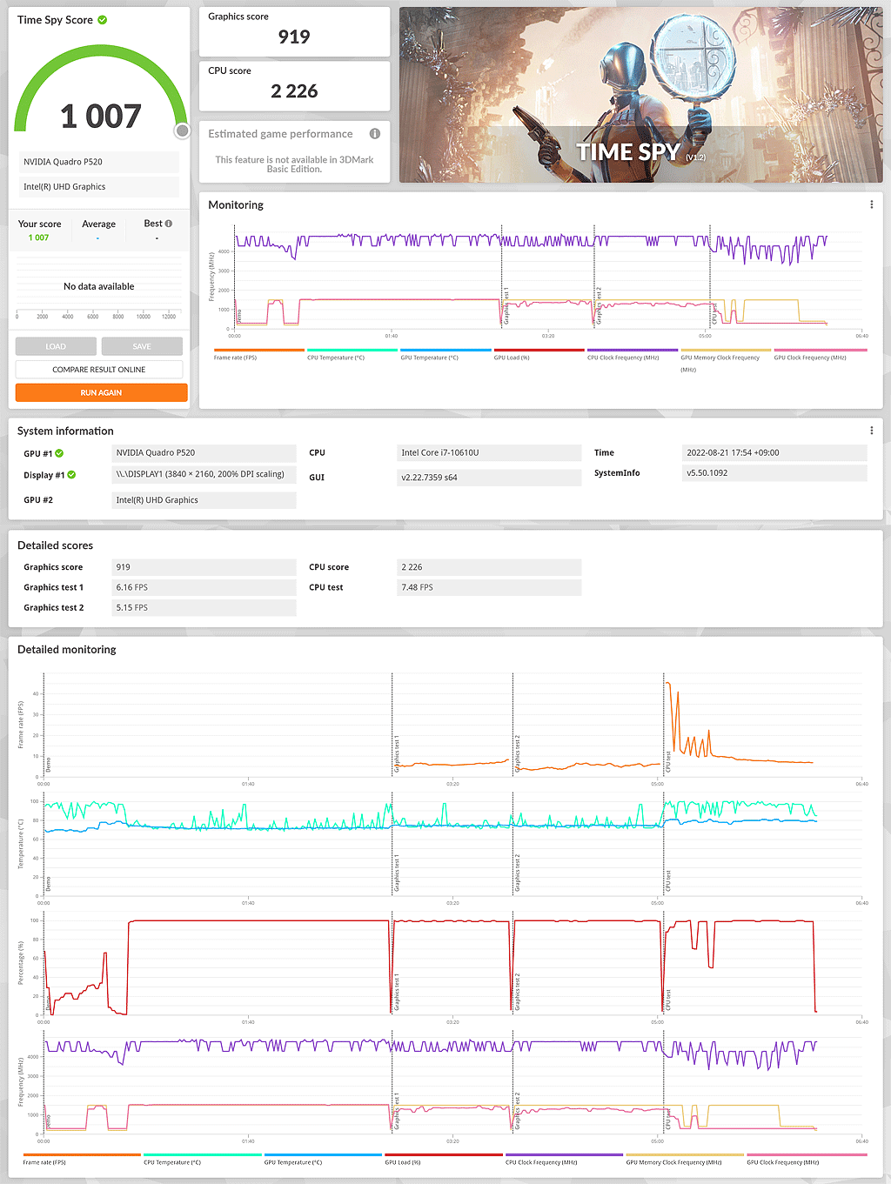Click the Average column heading
The height and width of the screenshot is (1184, 891).
pos(98,224)
